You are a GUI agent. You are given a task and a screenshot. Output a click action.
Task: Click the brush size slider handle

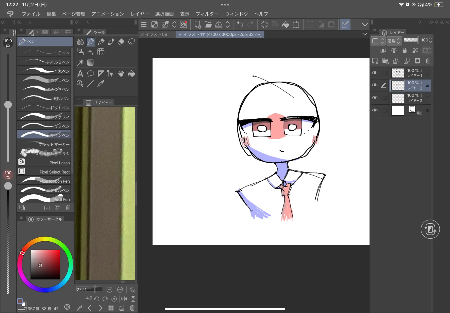[8, 104]
